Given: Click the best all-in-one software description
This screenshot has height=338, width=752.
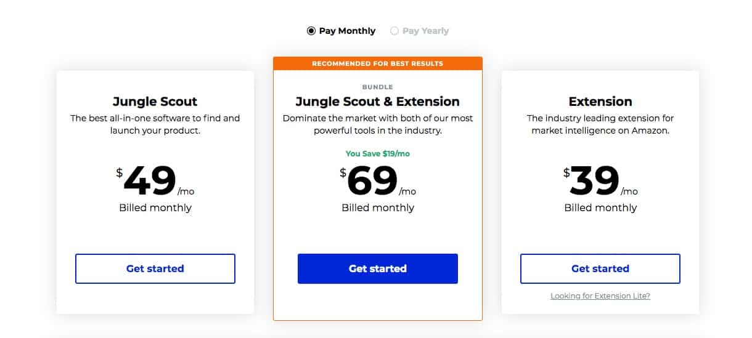Looking at the screenshot, I should click(155, 124).
